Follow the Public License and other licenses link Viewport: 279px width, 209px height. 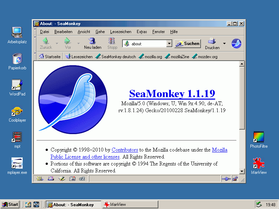pyautogui.click(x=85, y=157)
